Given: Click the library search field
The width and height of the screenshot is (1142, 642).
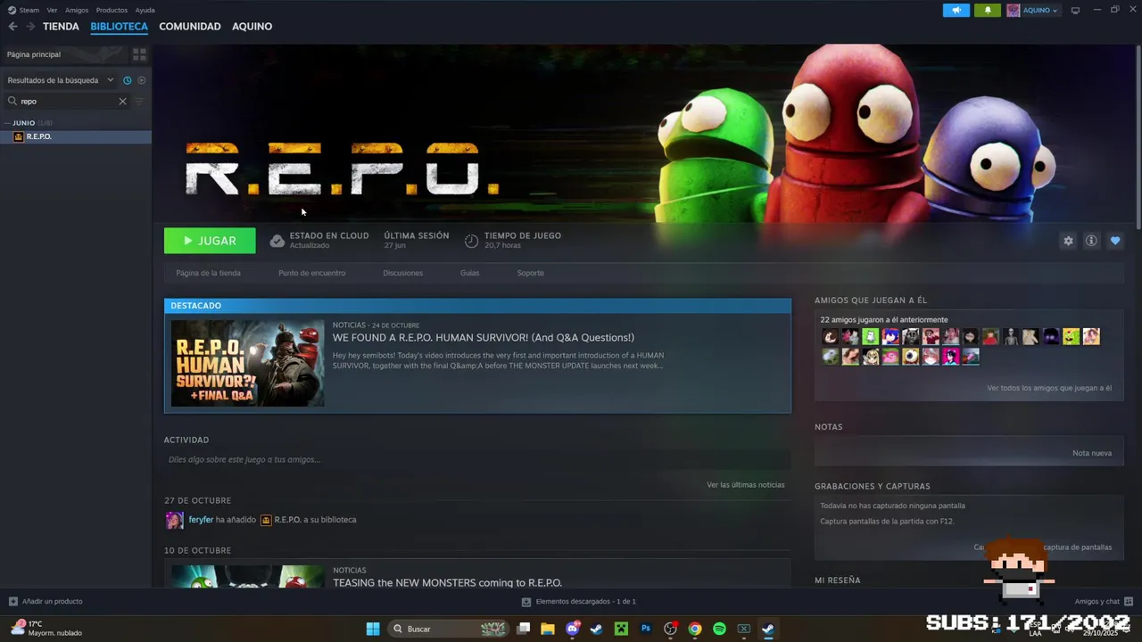Looking at the screenshot, I should [67, 102].
